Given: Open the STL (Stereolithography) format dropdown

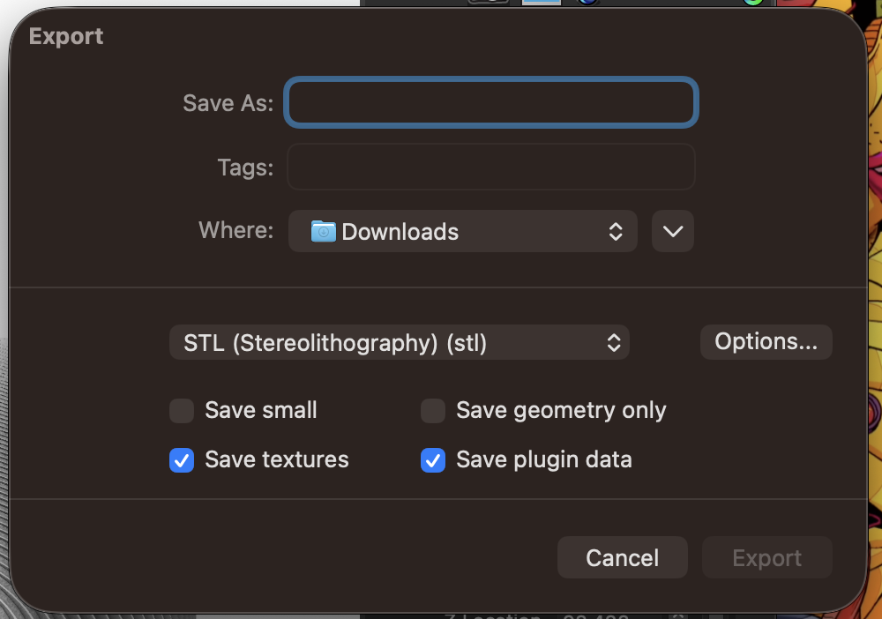Looking at the screenshot, I should [399, 342].
